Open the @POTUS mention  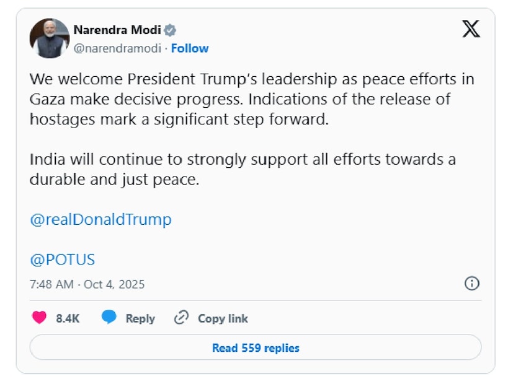(62, 259)
